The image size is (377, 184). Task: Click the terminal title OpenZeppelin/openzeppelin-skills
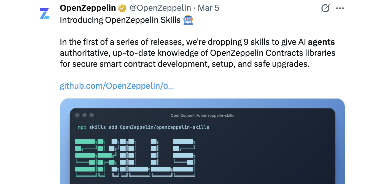click(202, 116)
